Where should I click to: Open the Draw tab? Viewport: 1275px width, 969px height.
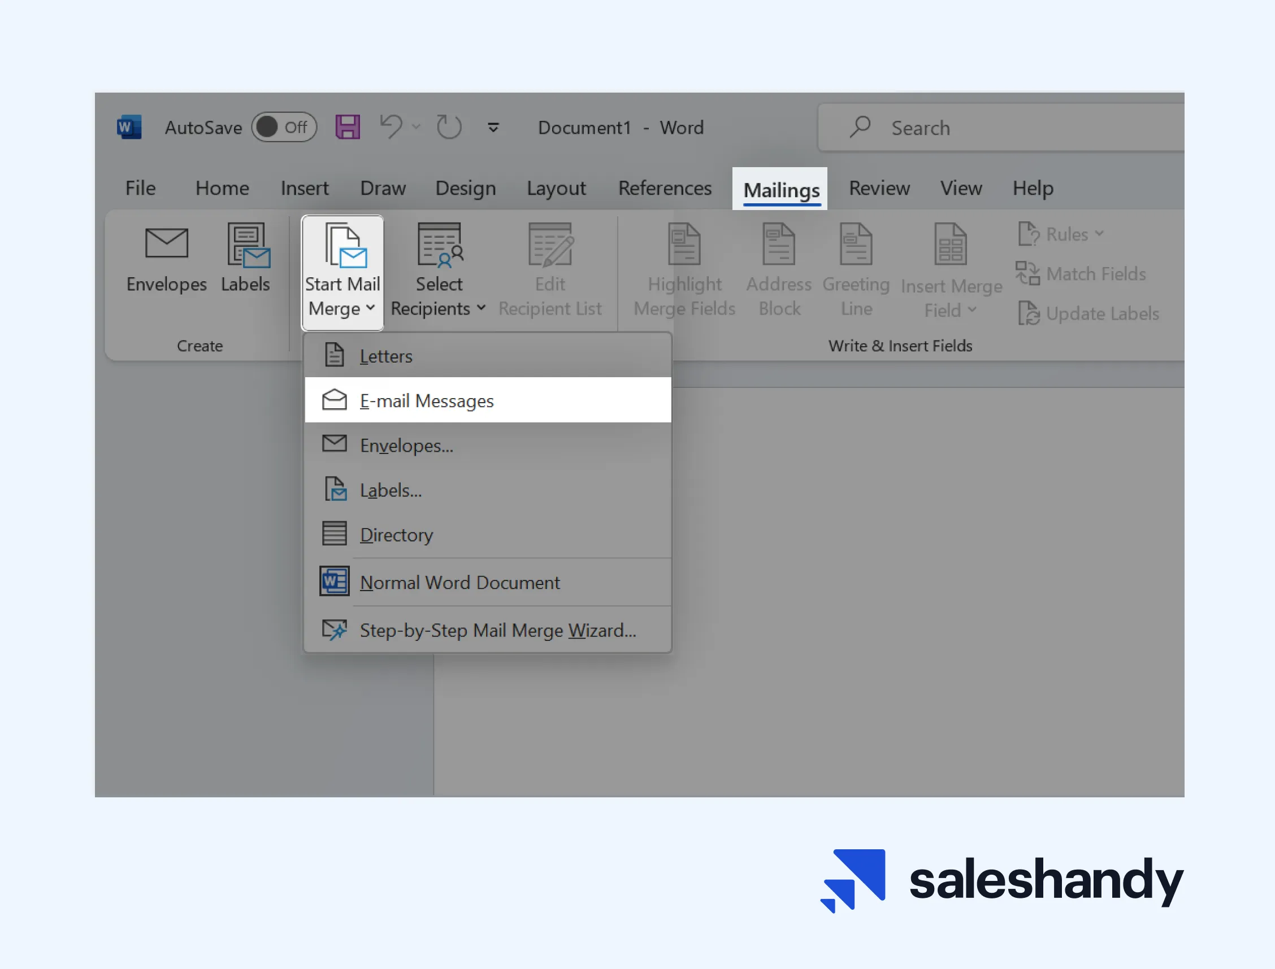[383, 188]
